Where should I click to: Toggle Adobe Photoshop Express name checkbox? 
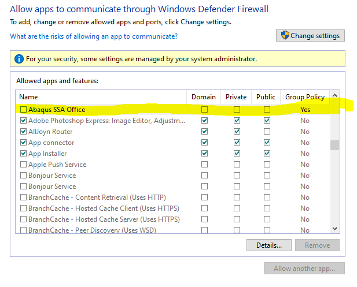23,121
